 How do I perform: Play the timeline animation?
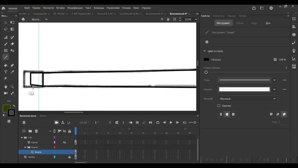click(x=171, y=122)
